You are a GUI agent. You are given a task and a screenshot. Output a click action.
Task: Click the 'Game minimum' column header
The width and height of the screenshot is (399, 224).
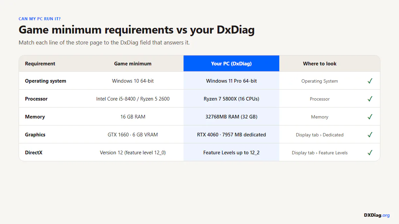(x=133, y=63)
